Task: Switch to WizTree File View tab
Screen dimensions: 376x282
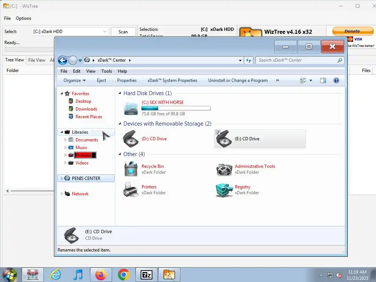Action: pos(37,60)
